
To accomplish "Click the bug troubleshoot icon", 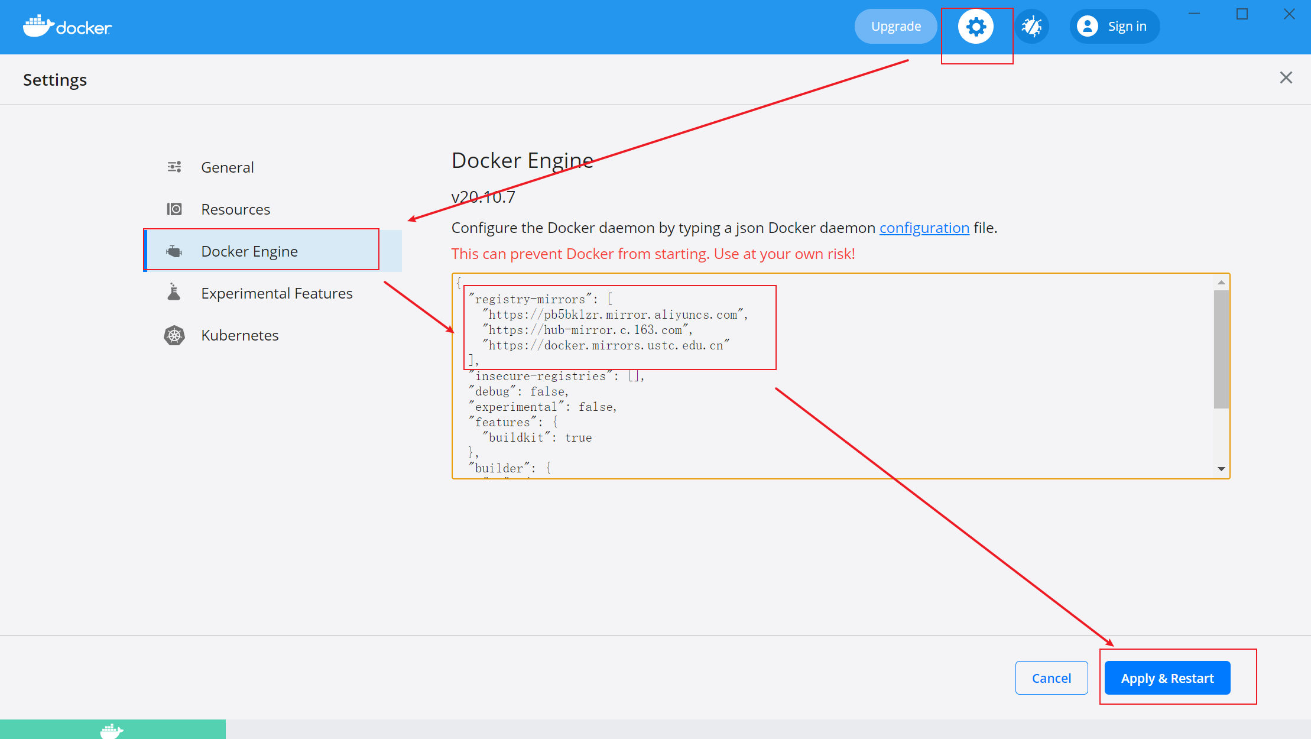I will tap(1032, 27).
